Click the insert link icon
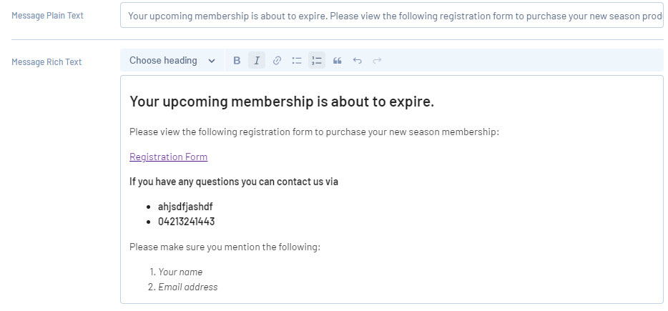Image resolution: width=668 pixels, height=311 pixels. (277, 61)
